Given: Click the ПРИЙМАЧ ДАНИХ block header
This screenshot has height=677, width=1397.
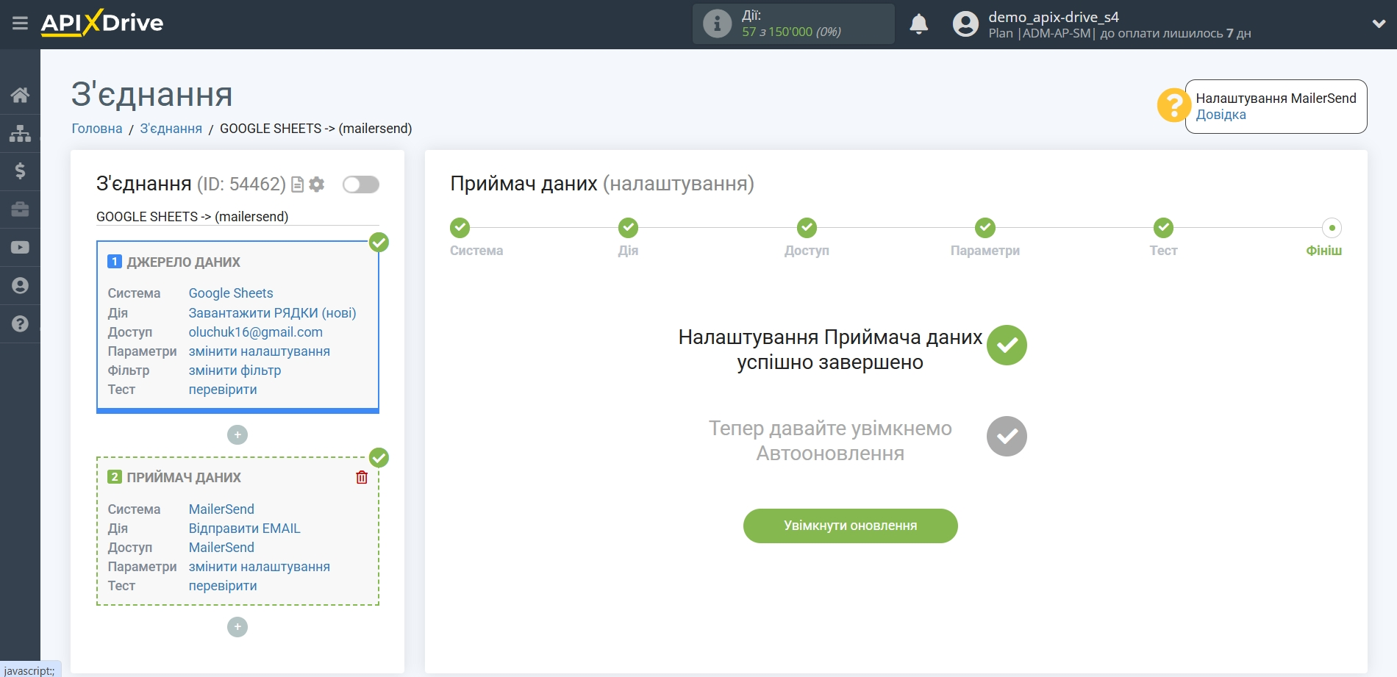Looking at the screenshot, I should pyautogui.click(x=184, y=478).
